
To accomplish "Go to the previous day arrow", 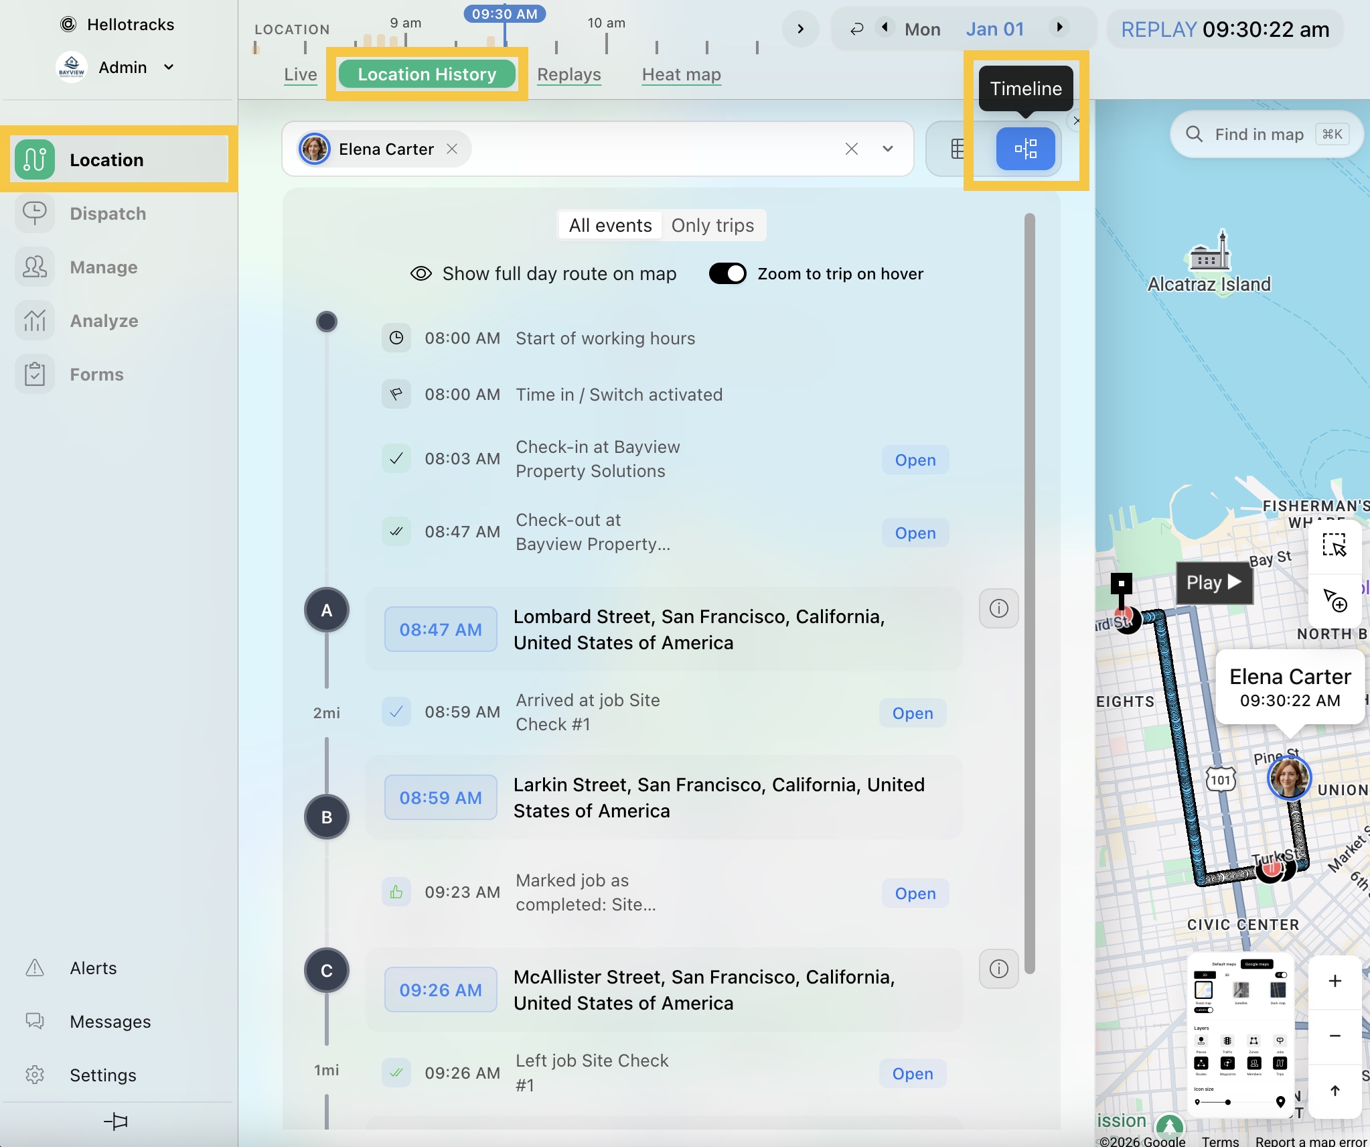I will [x=885, y=27].
